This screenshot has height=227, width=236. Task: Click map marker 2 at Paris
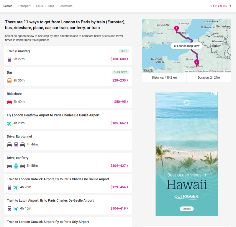[196, 62]
